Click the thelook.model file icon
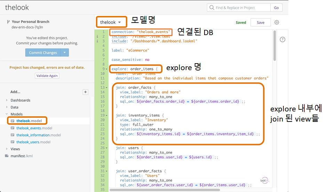The width and height of the screenshot is (328, 192). click(13, 121)
